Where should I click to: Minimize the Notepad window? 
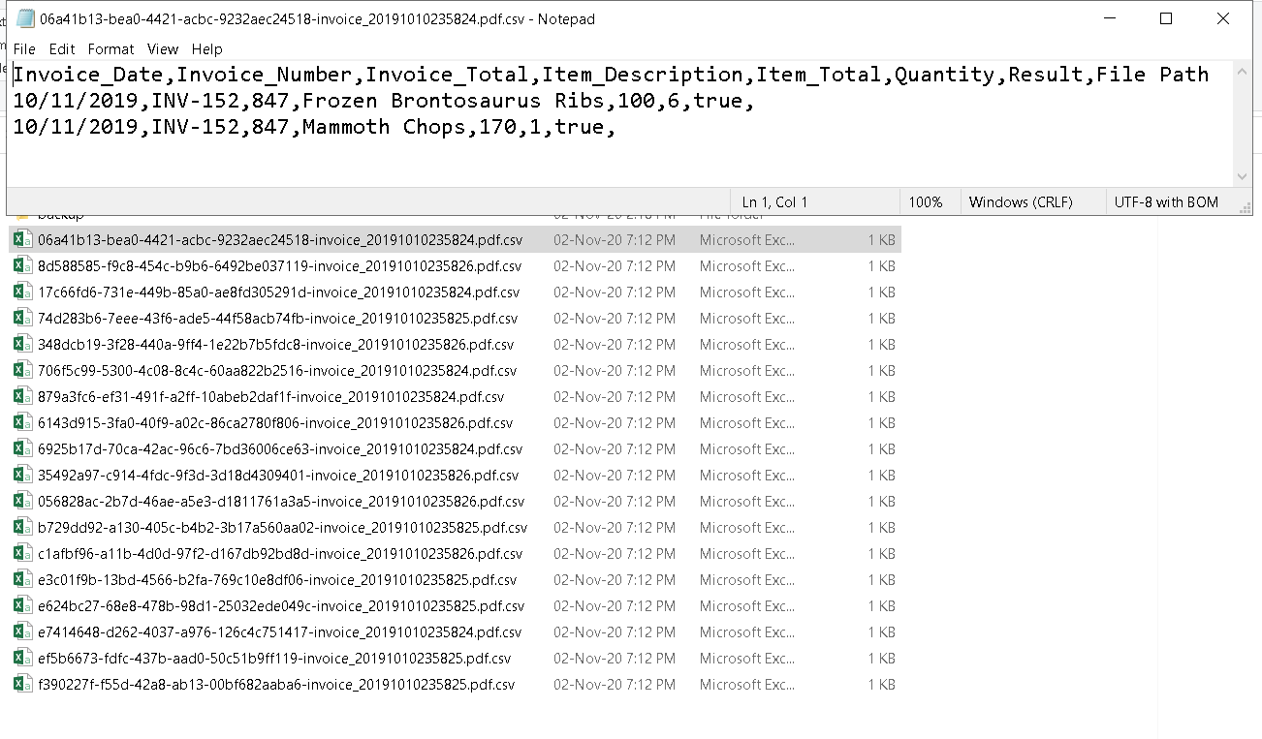pyautogui.click(x=1110, y=18)
